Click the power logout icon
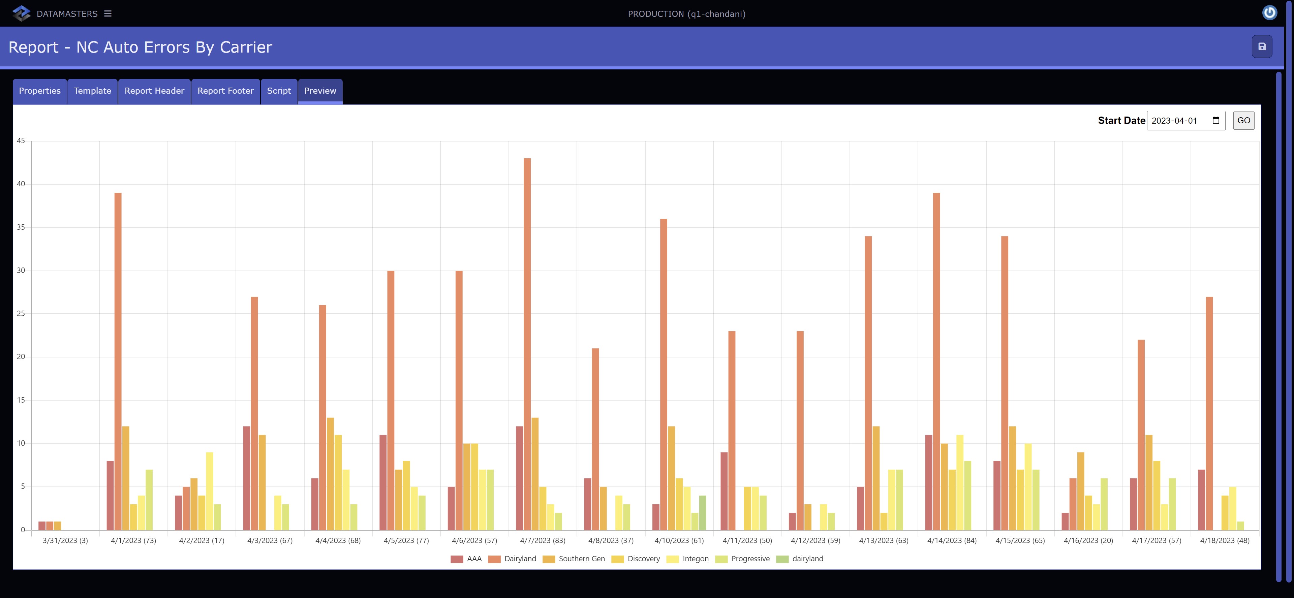Viewport: 1294px width, 598px height. 1269,12
